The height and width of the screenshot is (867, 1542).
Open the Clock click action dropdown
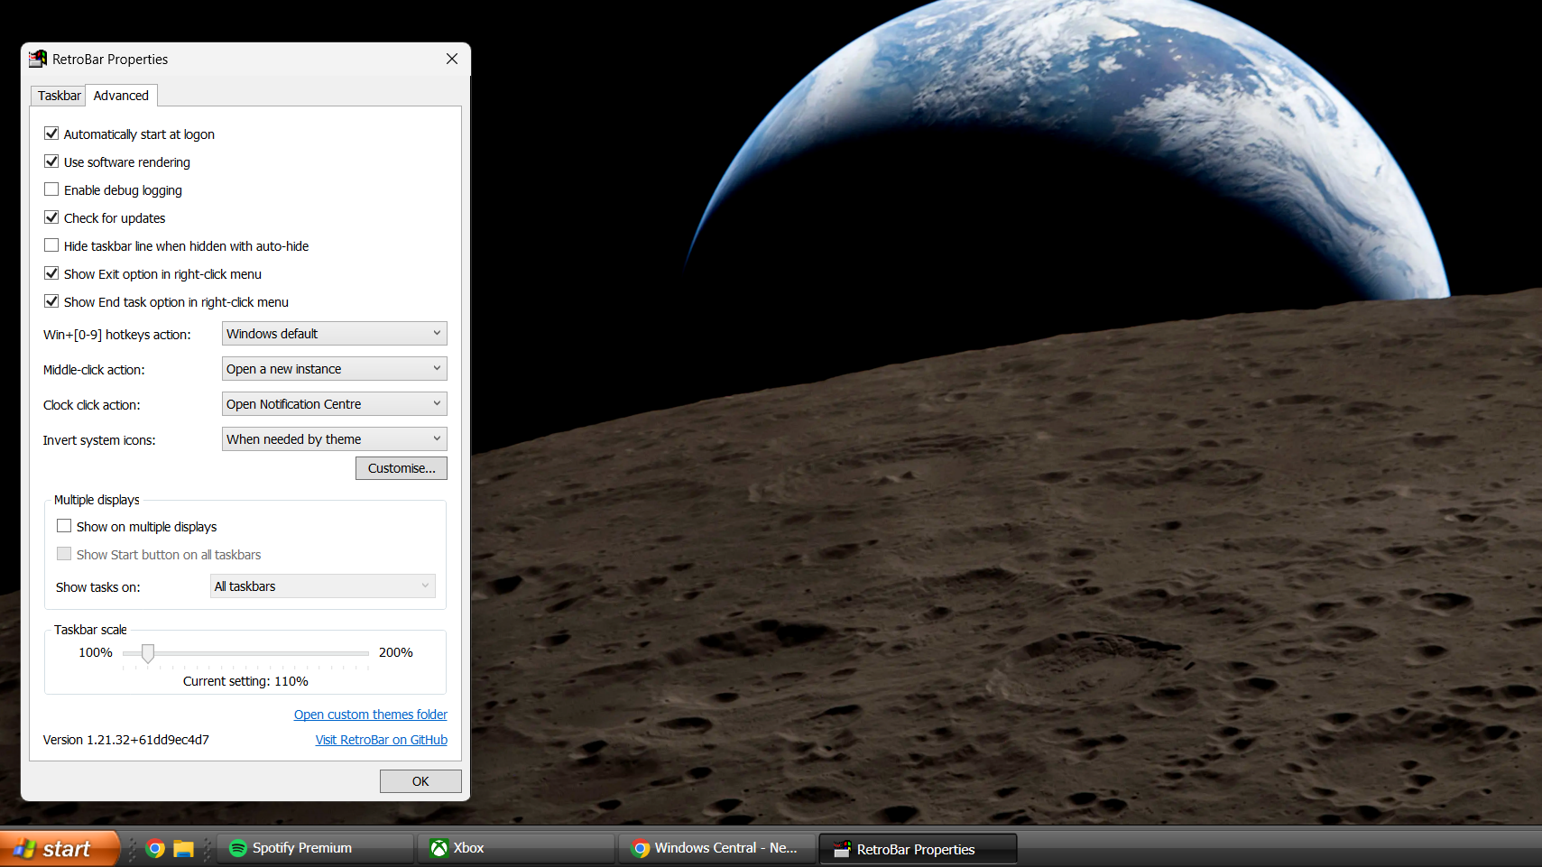click(x=334, y=404)
